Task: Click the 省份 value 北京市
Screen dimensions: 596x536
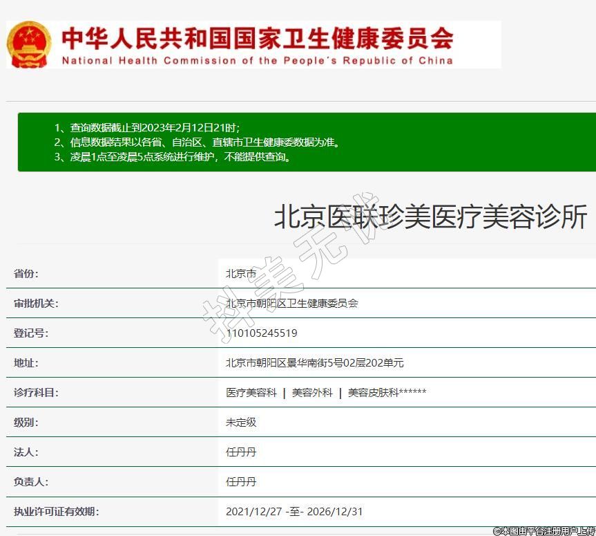Action: point(241,273)
